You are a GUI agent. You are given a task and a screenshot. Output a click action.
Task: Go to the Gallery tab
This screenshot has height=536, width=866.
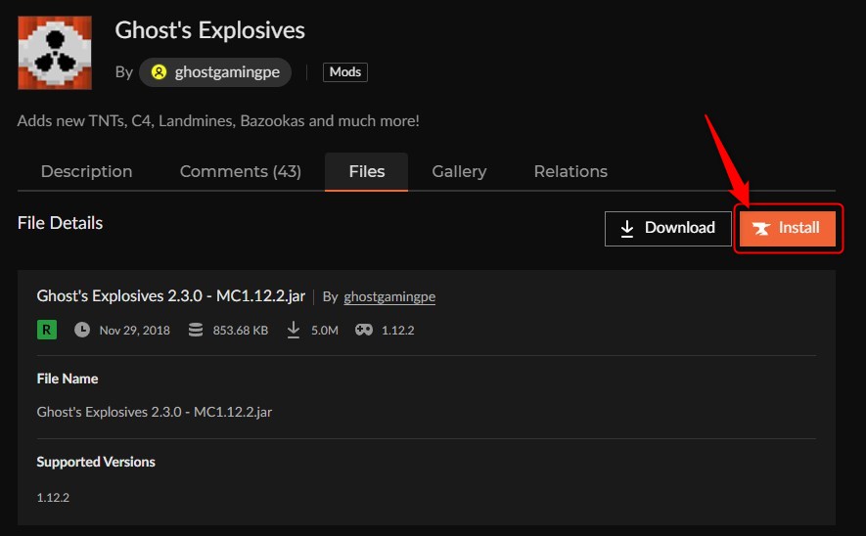point(460,172)
